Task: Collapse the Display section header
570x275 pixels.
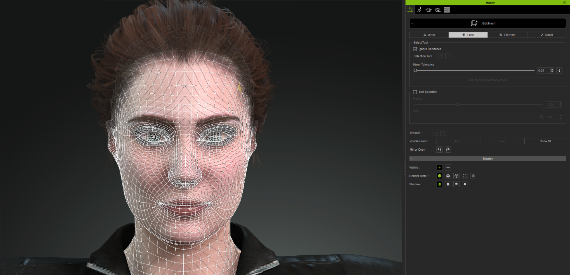Action: (x=411, y=159)
